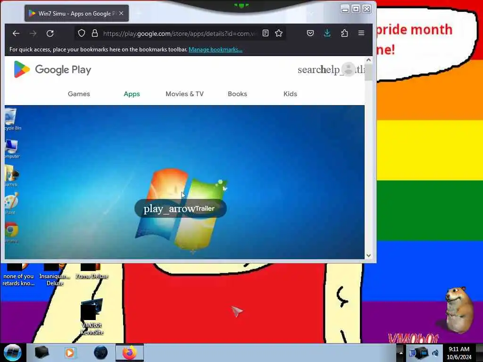This screenshot has height=362, width=483.
Task: Click the page scrollbar thumb
Action: point(368,72)
